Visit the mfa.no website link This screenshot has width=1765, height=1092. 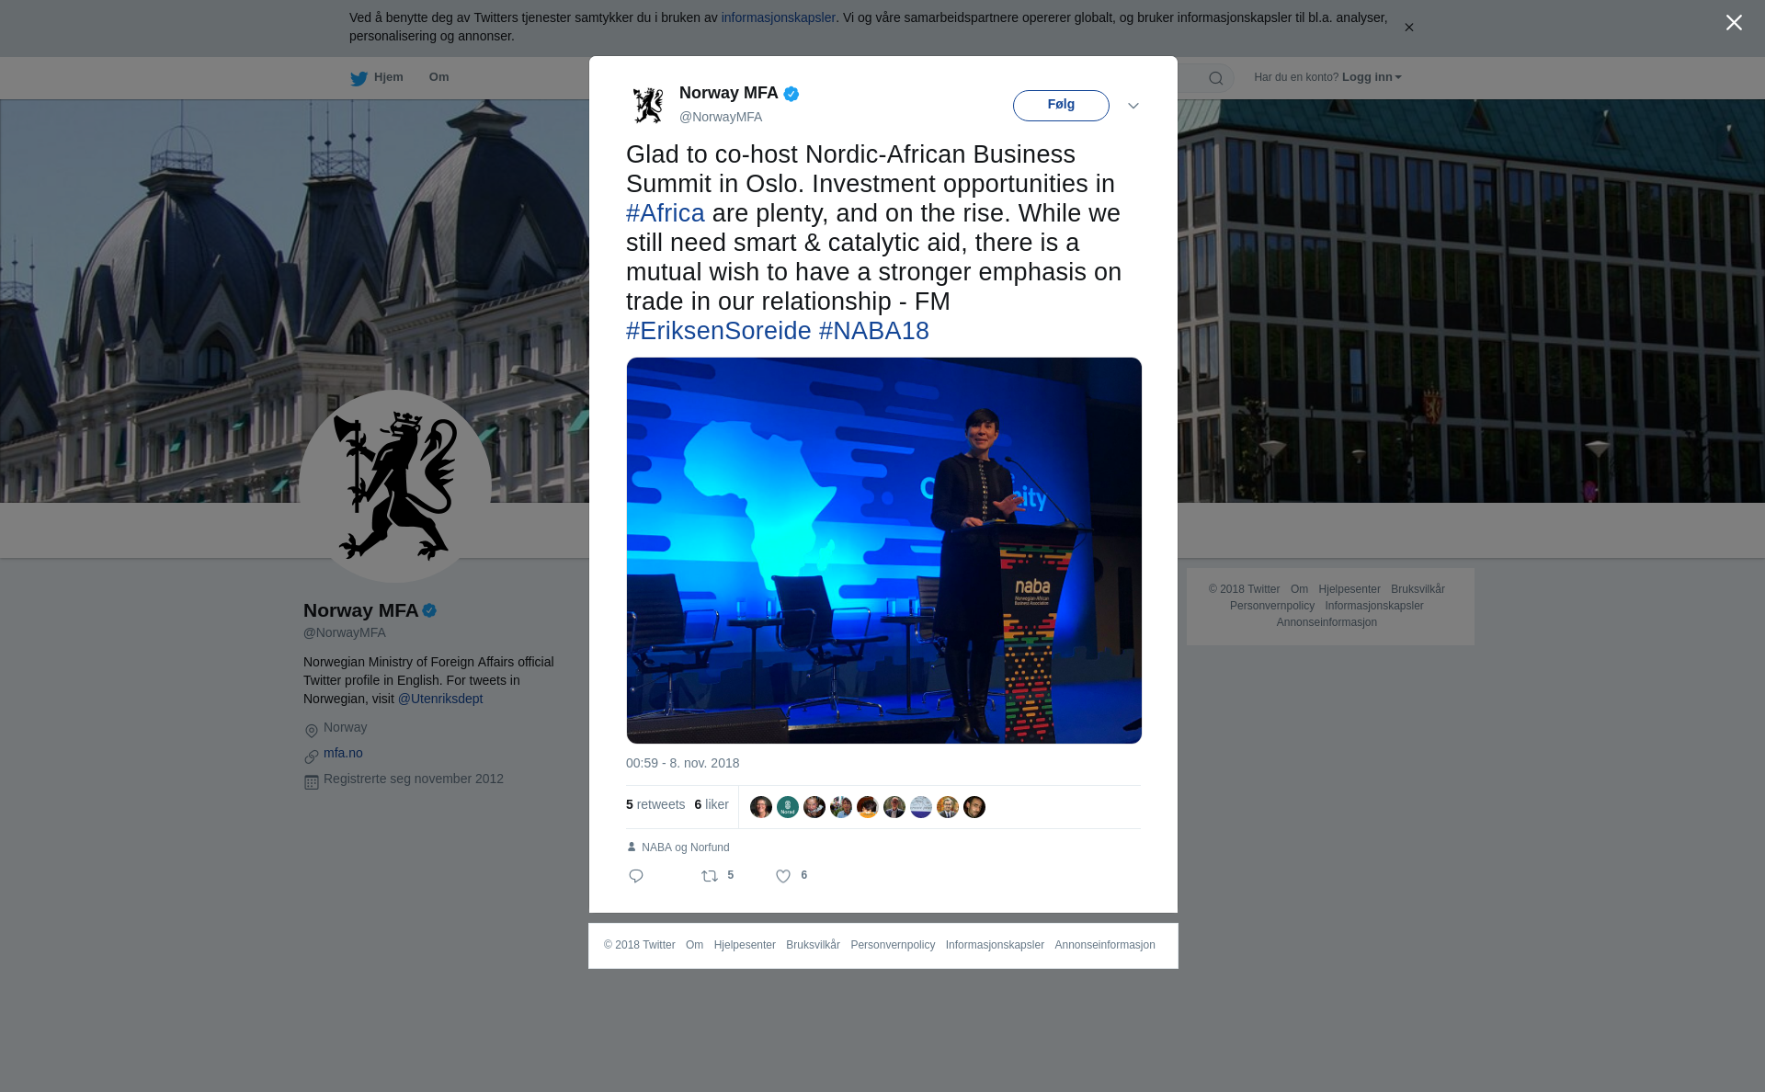click(x=343, y=753)
